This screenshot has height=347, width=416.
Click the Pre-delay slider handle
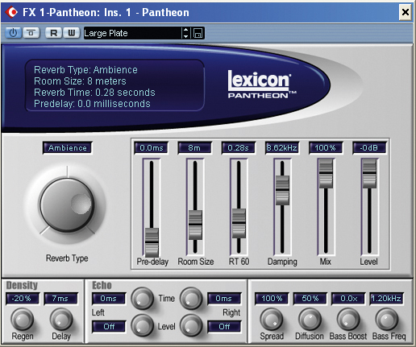coord(152,242)
